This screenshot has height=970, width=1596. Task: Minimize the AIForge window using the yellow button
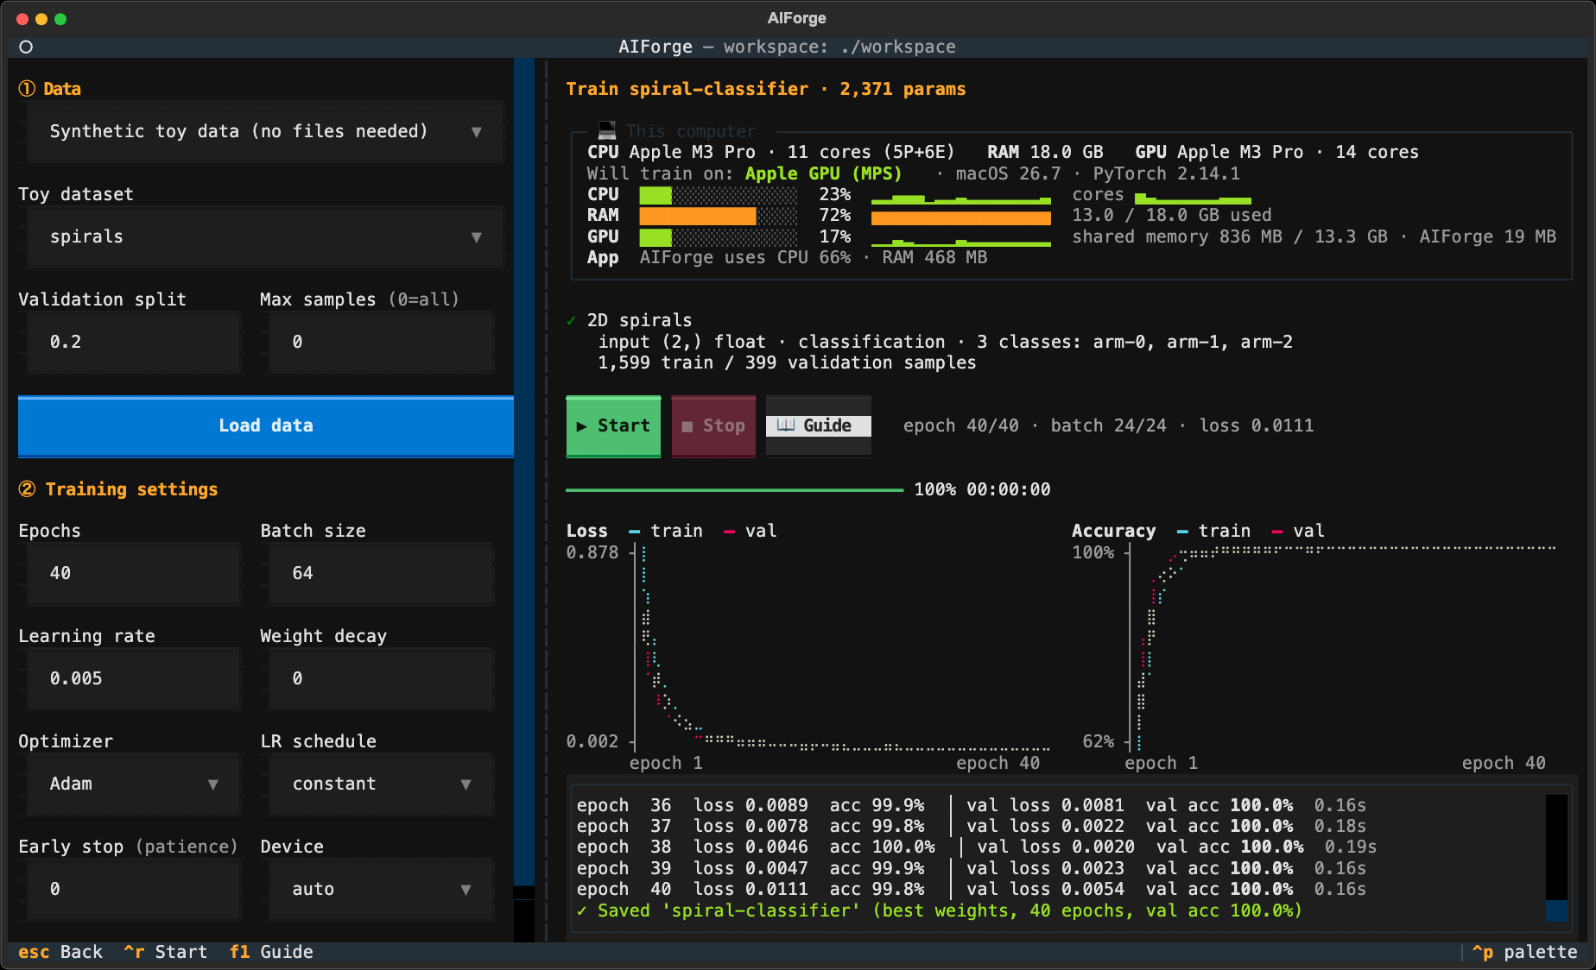pyautogui.click(x=41, y=19)
